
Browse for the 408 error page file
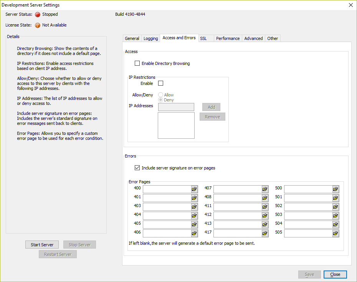pyautogui.click(x=265, y=198)
